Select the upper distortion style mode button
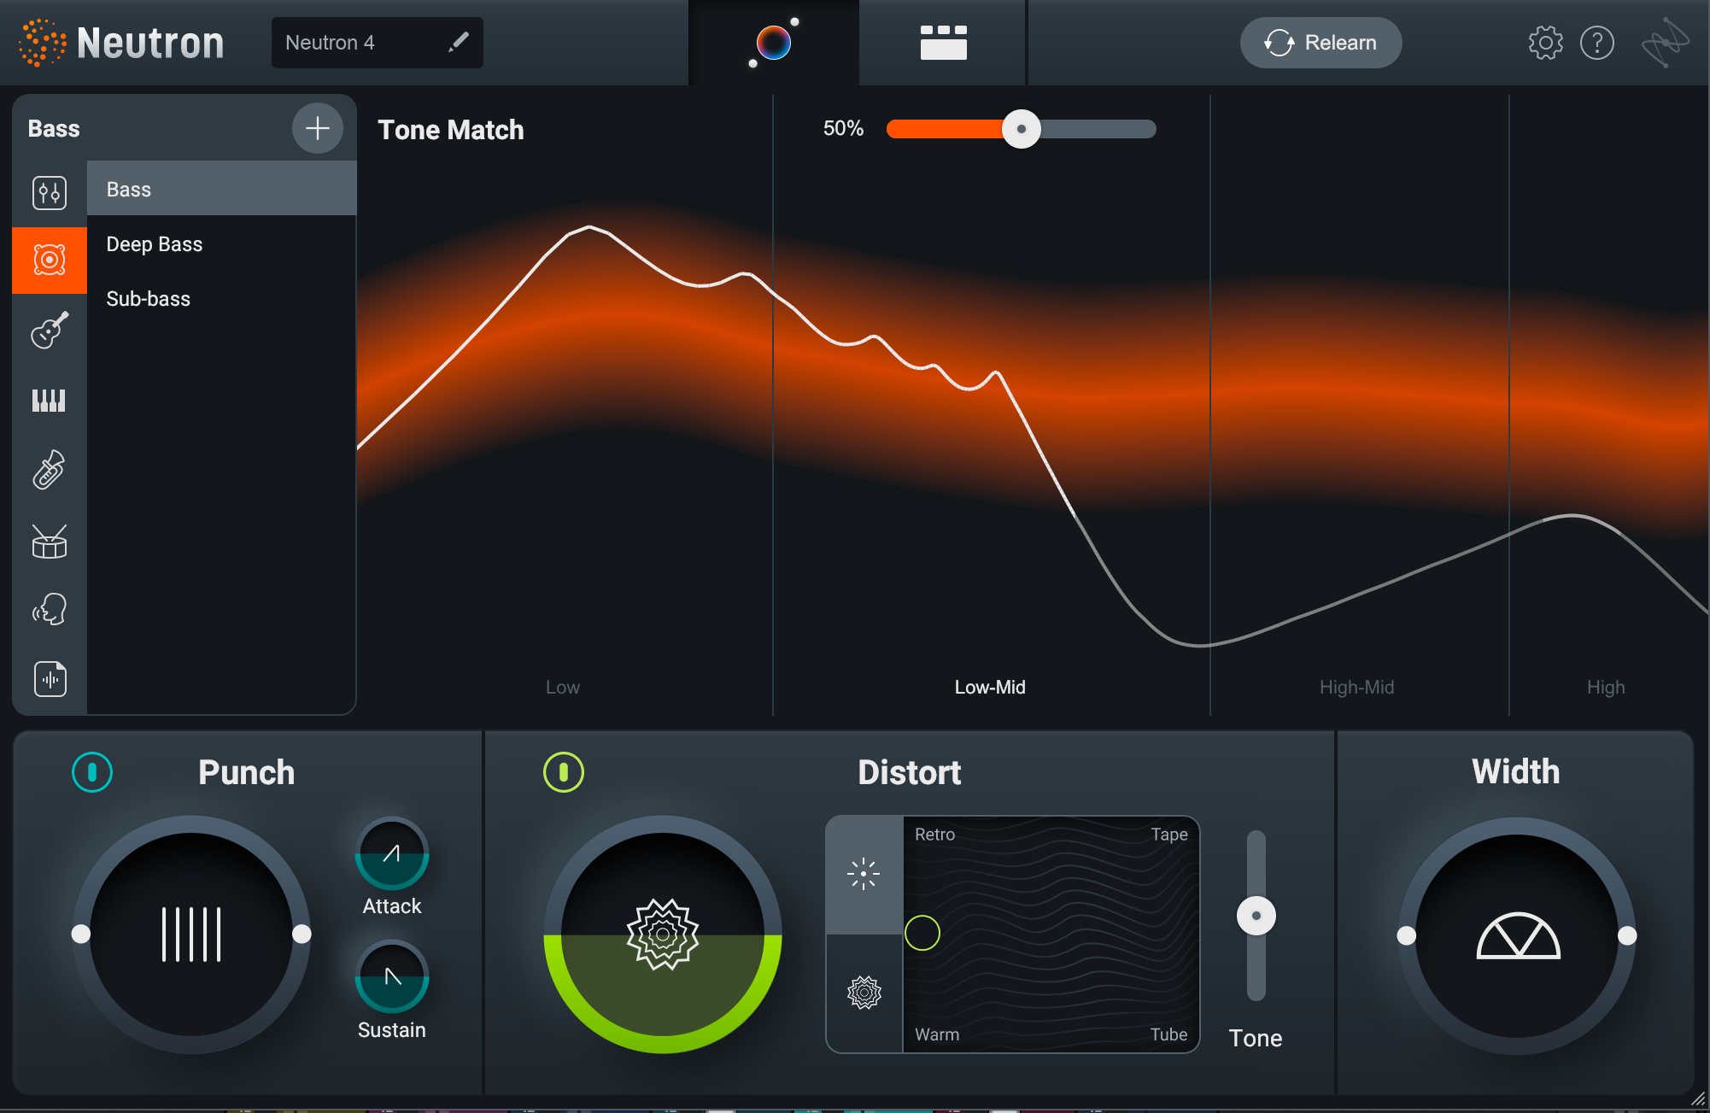Screen dimensions: 1710x1113 coord(864,874)
